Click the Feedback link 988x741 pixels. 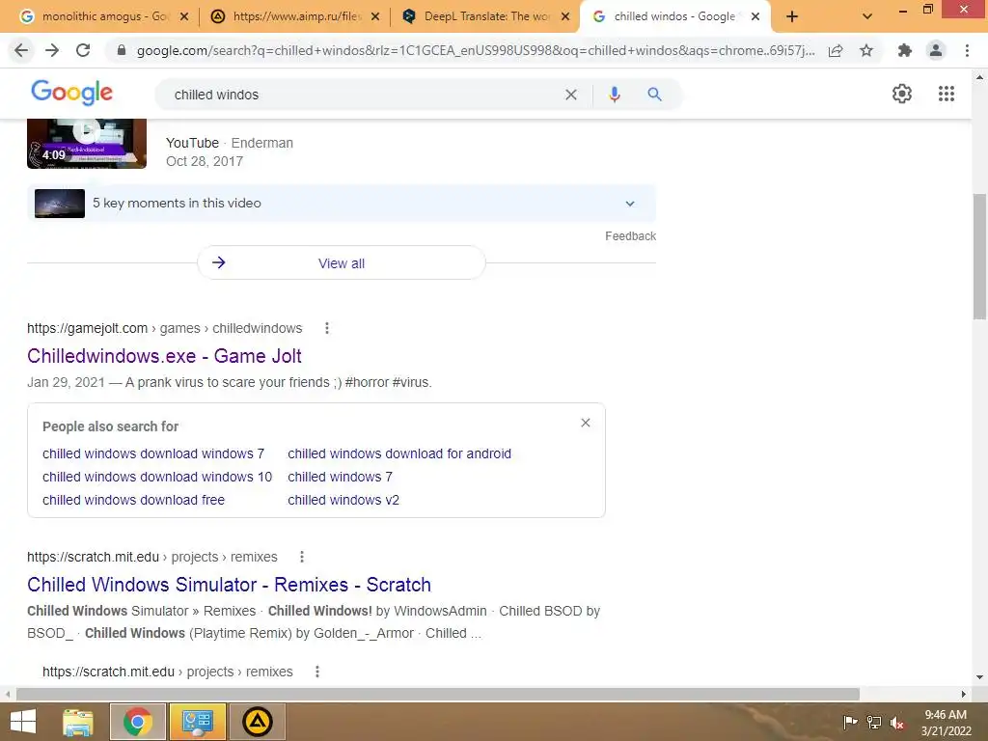[x=630, y=236]
